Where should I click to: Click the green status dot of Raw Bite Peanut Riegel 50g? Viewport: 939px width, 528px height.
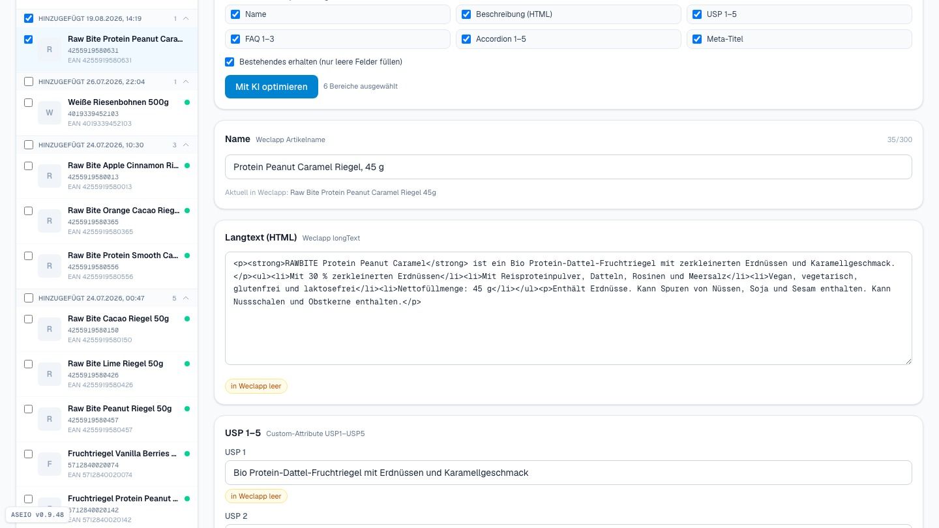(x=187, y=409)
